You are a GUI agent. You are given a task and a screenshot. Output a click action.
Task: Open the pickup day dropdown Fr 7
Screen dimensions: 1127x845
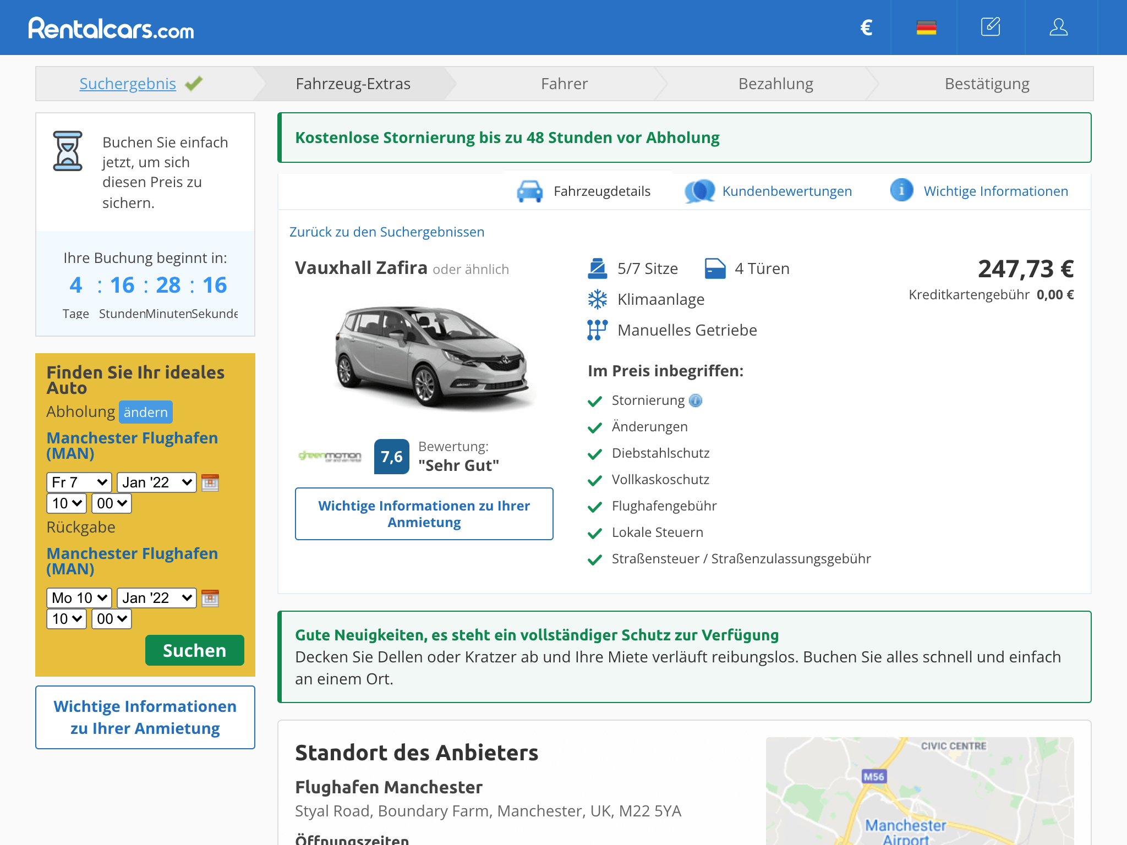tap(79, 482)
